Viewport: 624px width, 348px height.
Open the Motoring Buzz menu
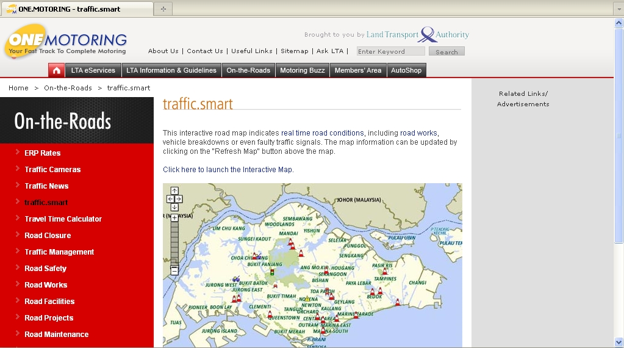(303, 70)
